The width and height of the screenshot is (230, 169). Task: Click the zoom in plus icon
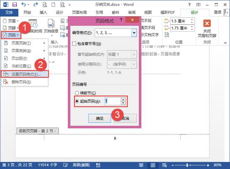(x=208, y=165)
